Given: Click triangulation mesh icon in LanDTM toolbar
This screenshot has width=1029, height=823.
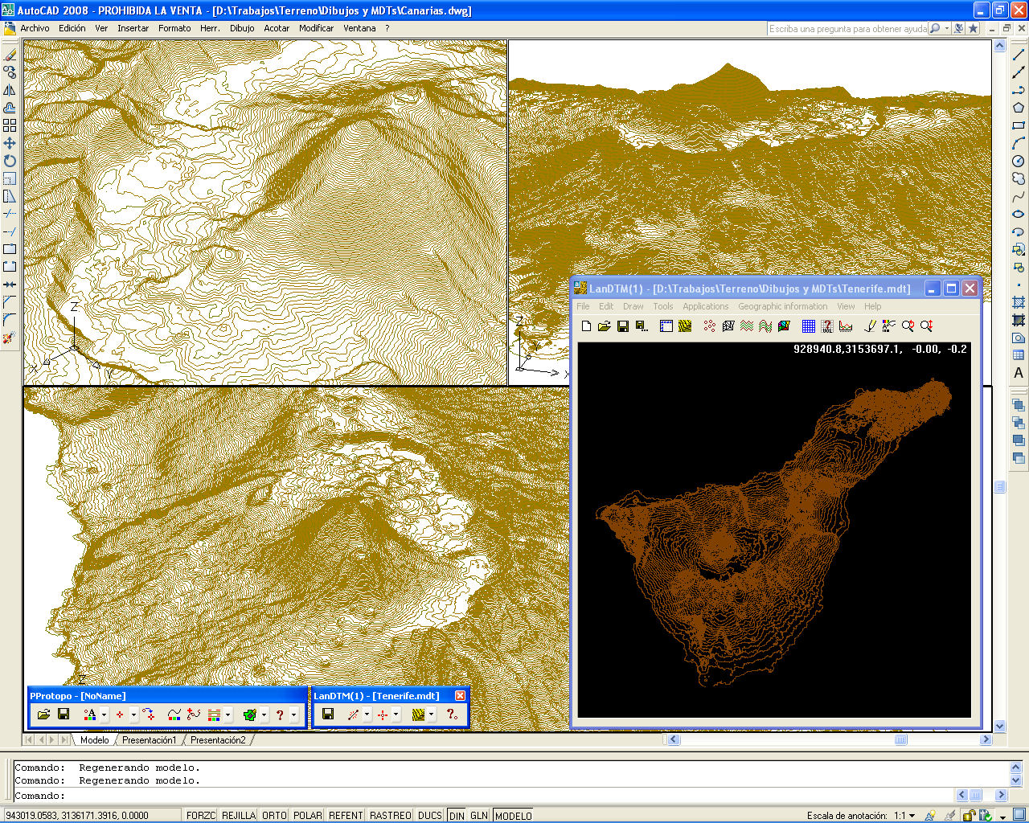Looking at the screenshot, I should click(x=728, y=326).
